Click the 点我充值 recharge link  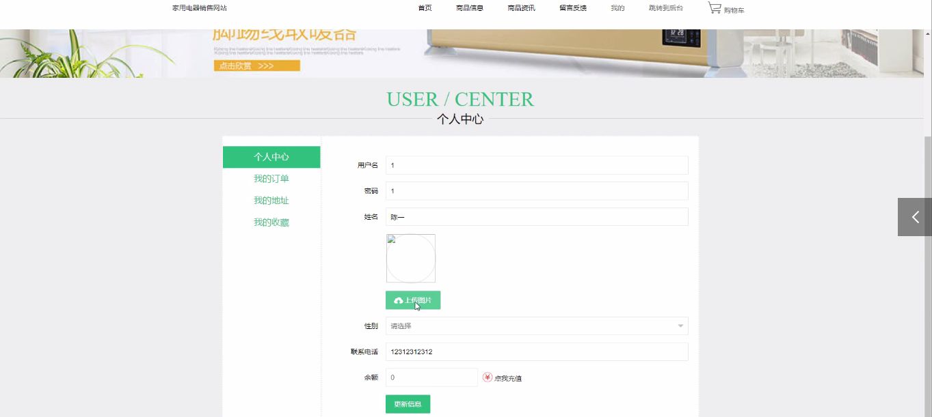[x=508, y=378]
